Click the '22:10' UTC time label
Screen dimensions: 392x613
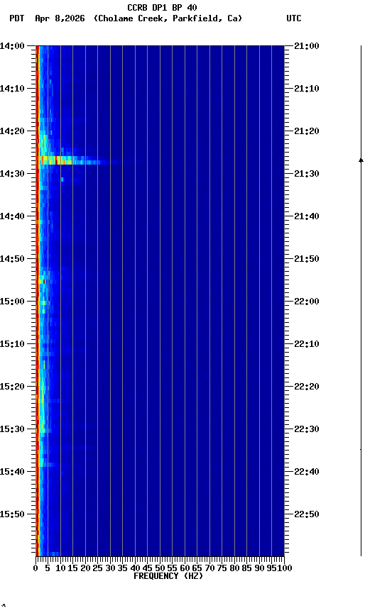[x=307, y=344]
